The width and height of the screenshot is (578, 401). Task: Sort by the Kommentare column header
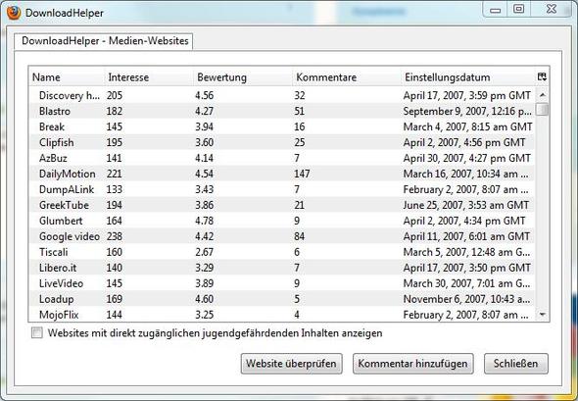[x=347, y=77]
